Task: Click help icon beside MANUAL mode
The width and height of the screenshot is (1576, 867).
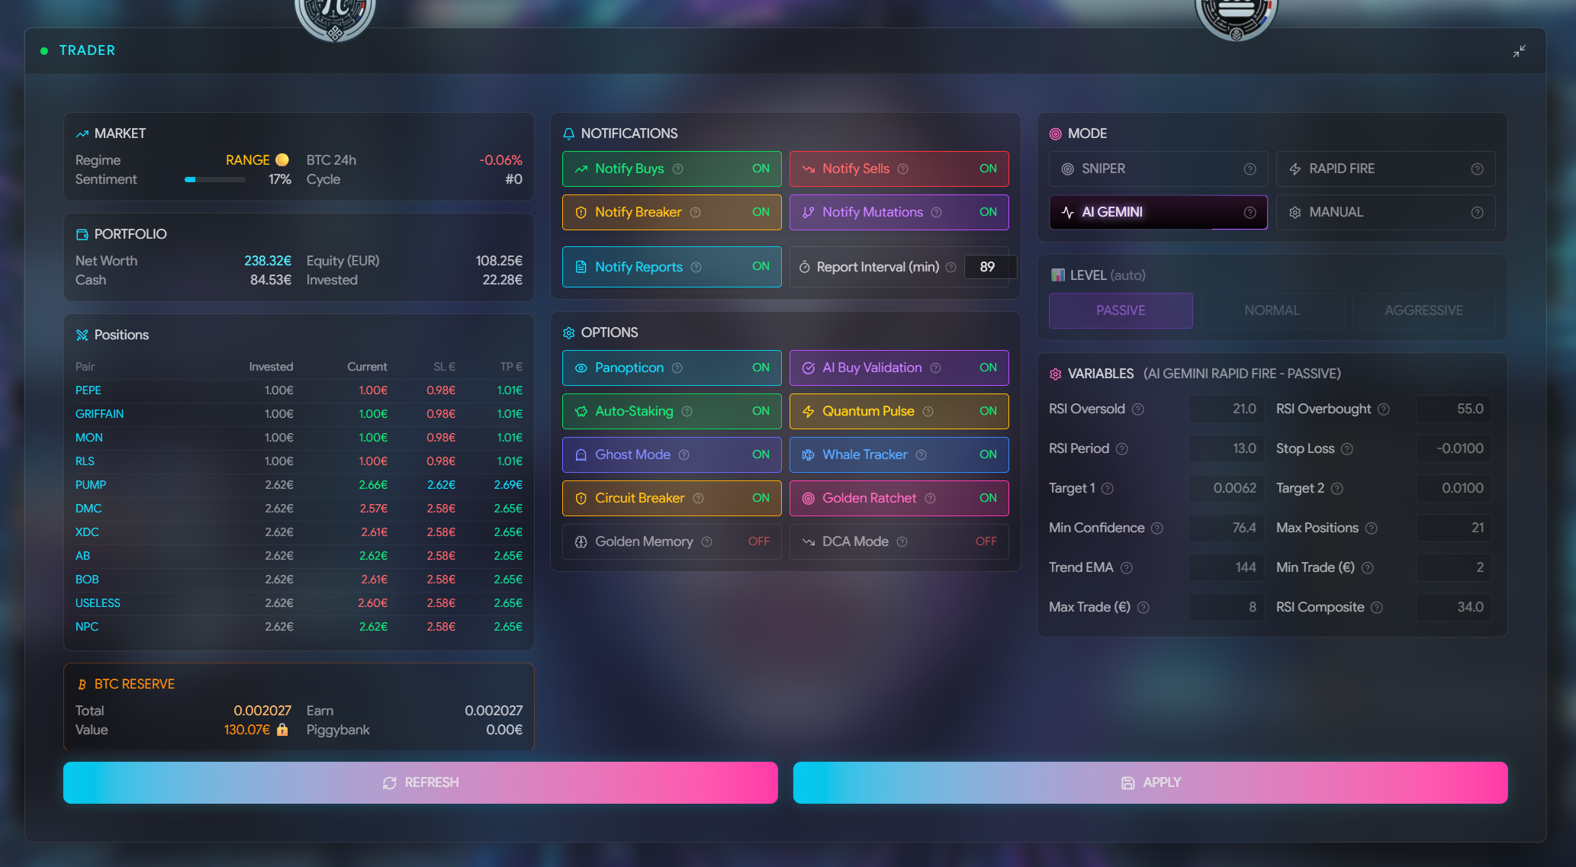Action: (x=1477, y=213)
